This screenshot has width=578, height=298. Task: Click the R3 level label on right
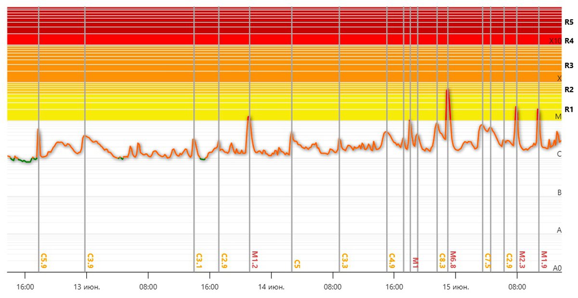click(569, 65)
